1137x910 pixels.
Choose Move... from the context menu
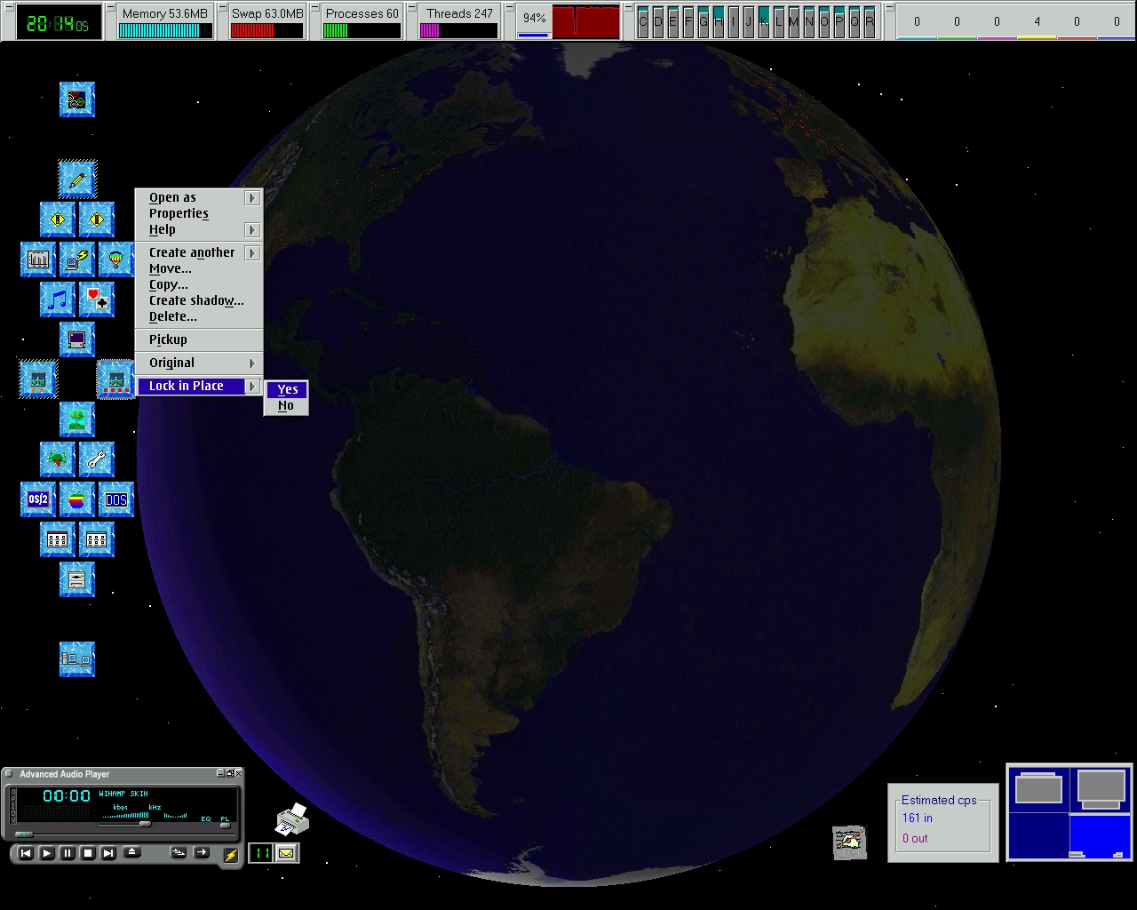coord(199,268)
